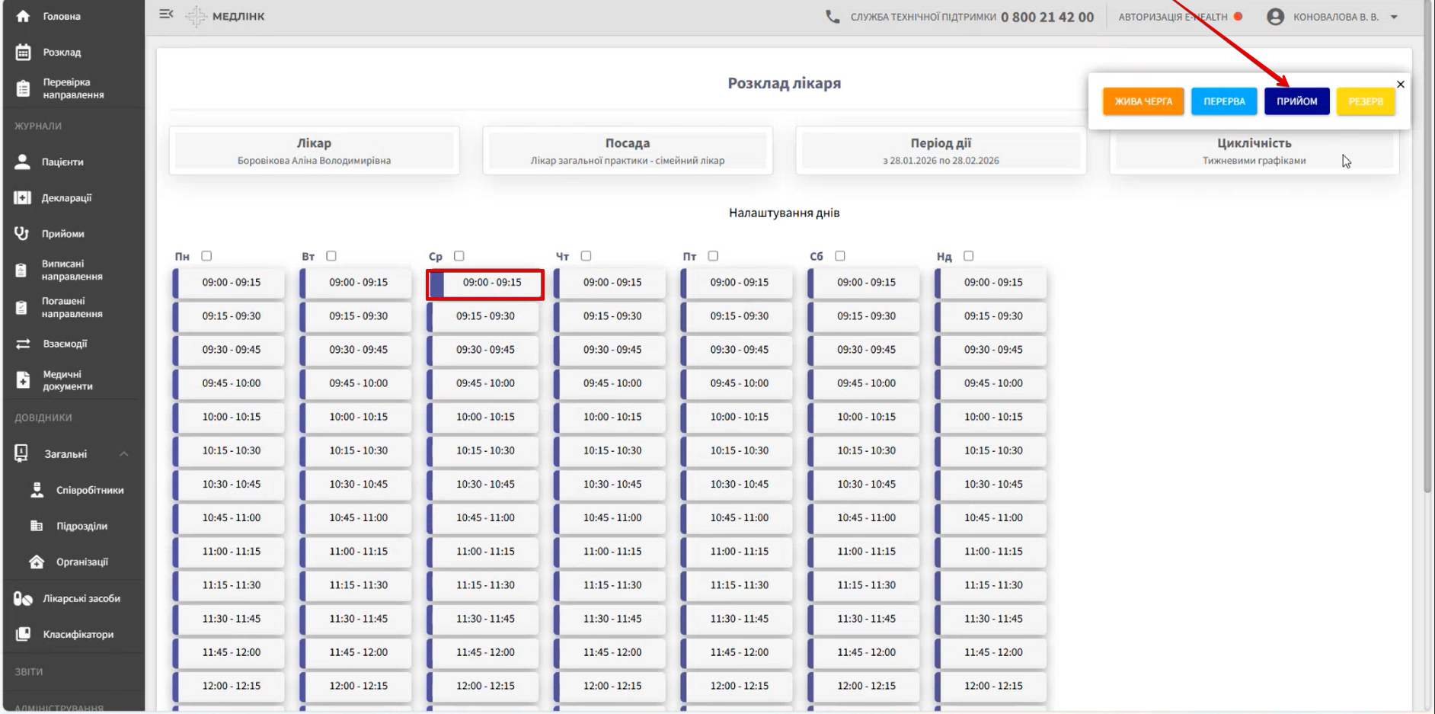The height and width of the screenshot is (714, 1435).
Task: Click the hamburger menu collapse icon
Action: pyautogui.click(x=166, y=14)
